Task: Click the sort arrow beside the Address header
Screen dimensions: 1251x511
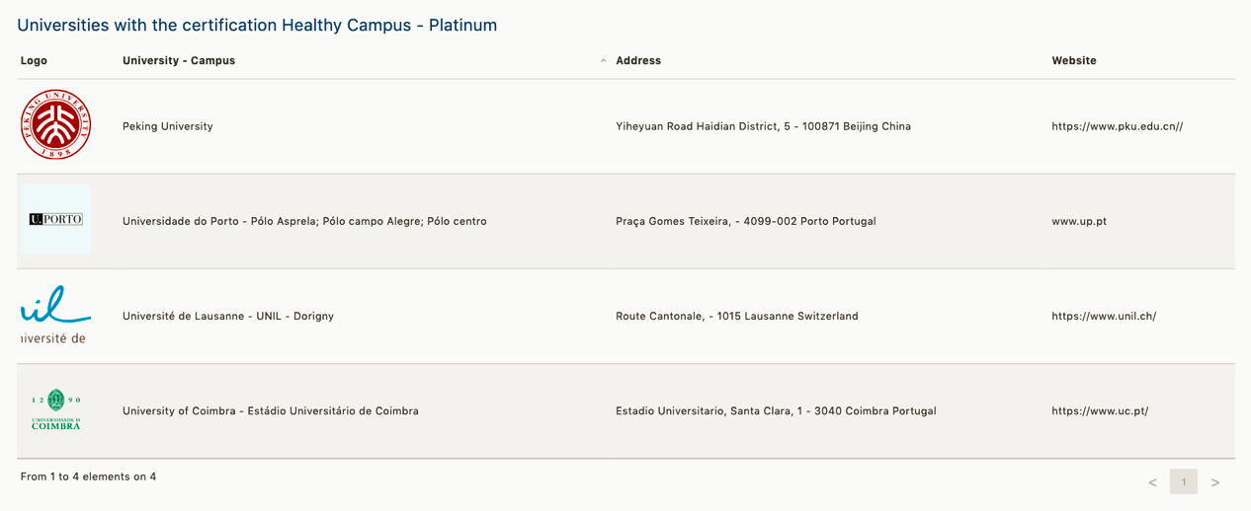Action: coord(604,61)
